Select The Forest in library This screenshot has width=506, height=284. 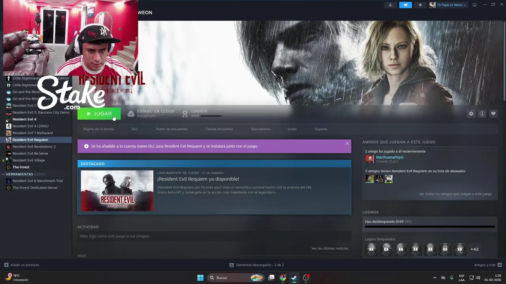coord(21,167)
